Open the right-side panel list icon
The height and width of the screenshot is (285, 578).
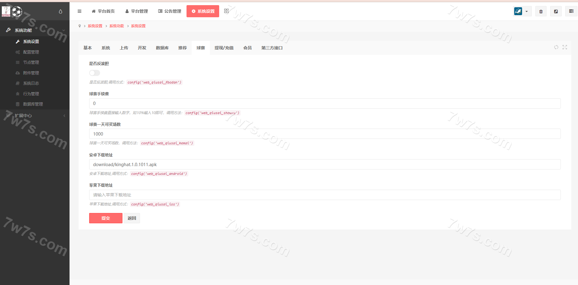click(571, 11)
